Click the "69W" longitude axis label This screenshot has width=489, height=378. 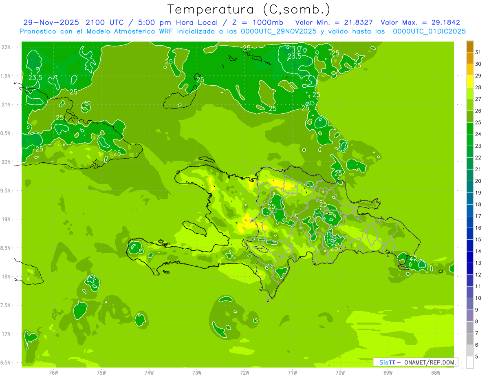pyautogui.click(x=388, y=373)
